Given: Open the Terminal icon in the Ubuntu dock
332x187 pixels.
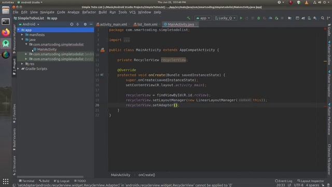Looking at the screenshot, I should 6,21.
